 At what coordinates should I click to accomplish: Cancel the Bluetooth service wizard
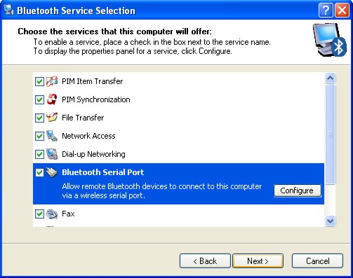317,261
